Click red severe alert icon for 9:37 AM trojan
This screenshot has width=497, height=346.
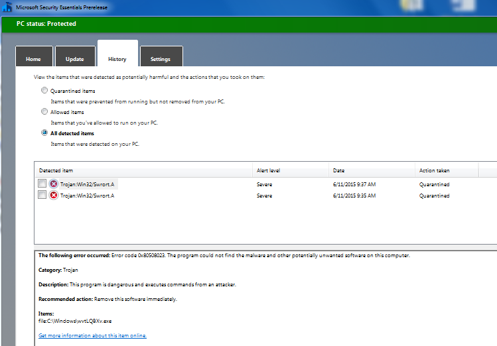(x=54, y=184)
